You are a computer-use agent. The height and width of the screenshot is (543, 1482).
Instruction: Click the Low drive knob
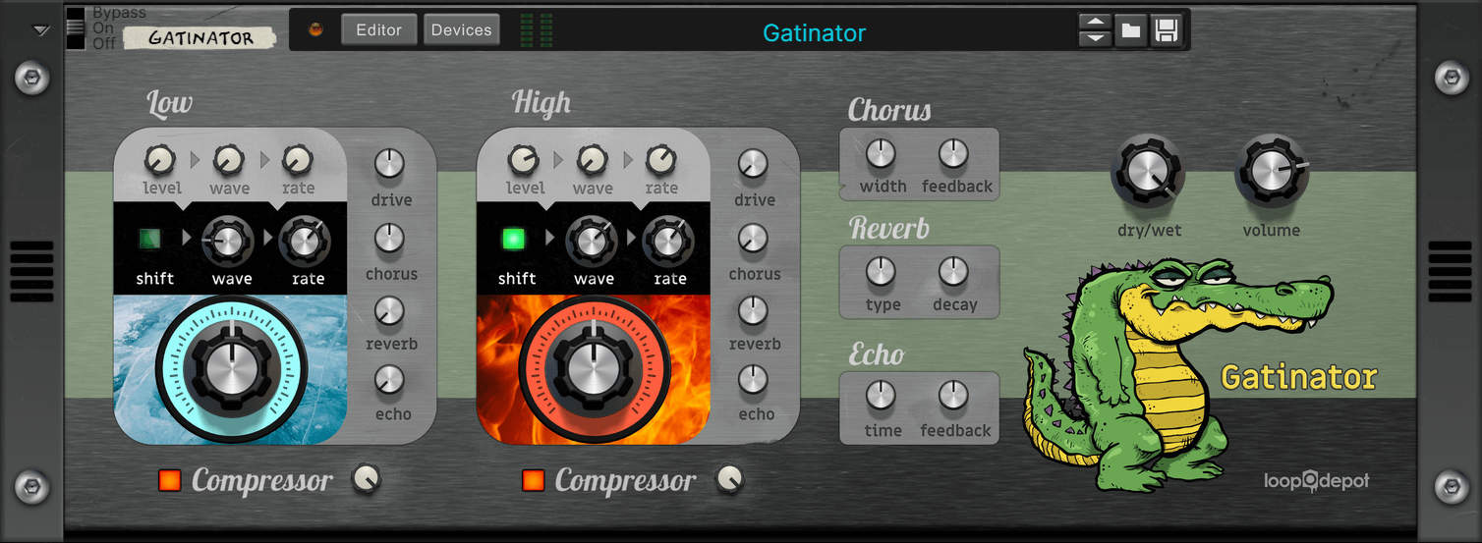tap(390, 164)
